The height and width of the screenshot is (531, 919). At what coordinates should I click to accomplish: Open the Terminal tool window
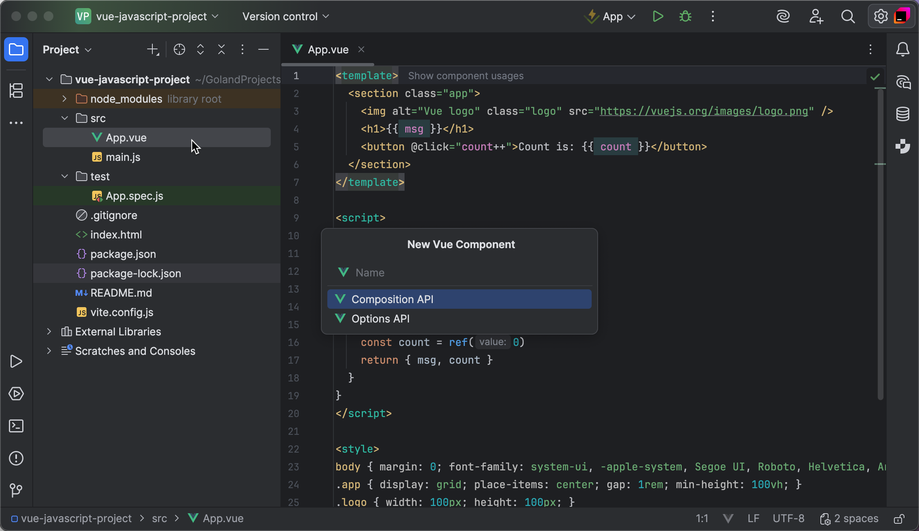pos(16,426)
